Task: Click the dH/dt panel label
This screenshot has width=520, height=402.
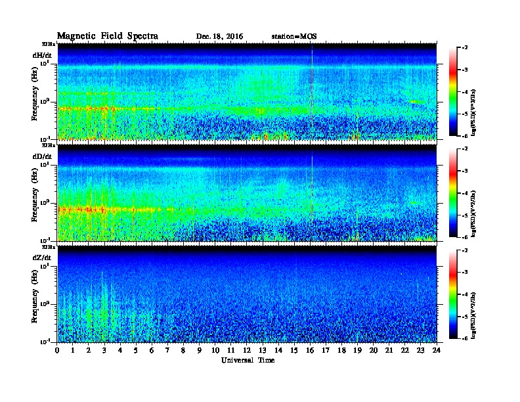Action: (x=42, y=55)
